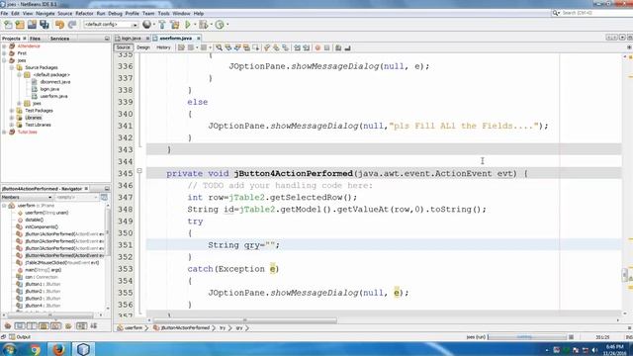Open the Refactor menu
633x356 pixels.
pos(84,13)
